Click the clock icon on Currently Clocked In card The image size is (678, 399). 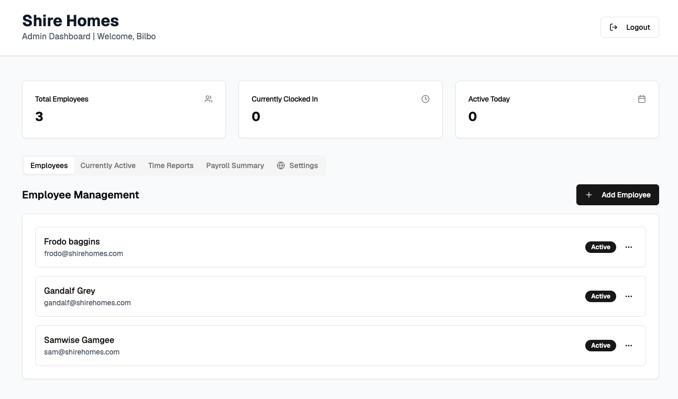[x=425, y=98]
